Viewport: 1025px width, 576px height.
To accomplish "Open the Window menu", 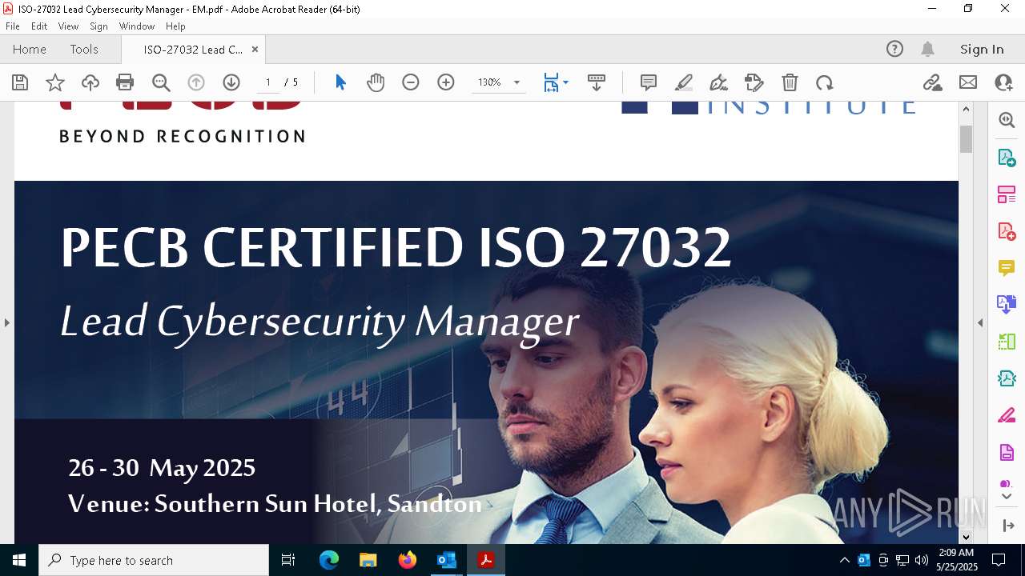I will (137, 26).
